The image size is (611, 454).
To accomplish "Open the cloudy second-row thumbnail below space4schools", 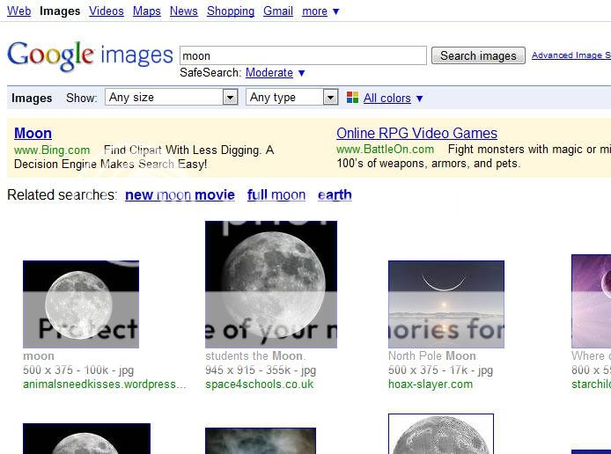I will tap(261, 441).
